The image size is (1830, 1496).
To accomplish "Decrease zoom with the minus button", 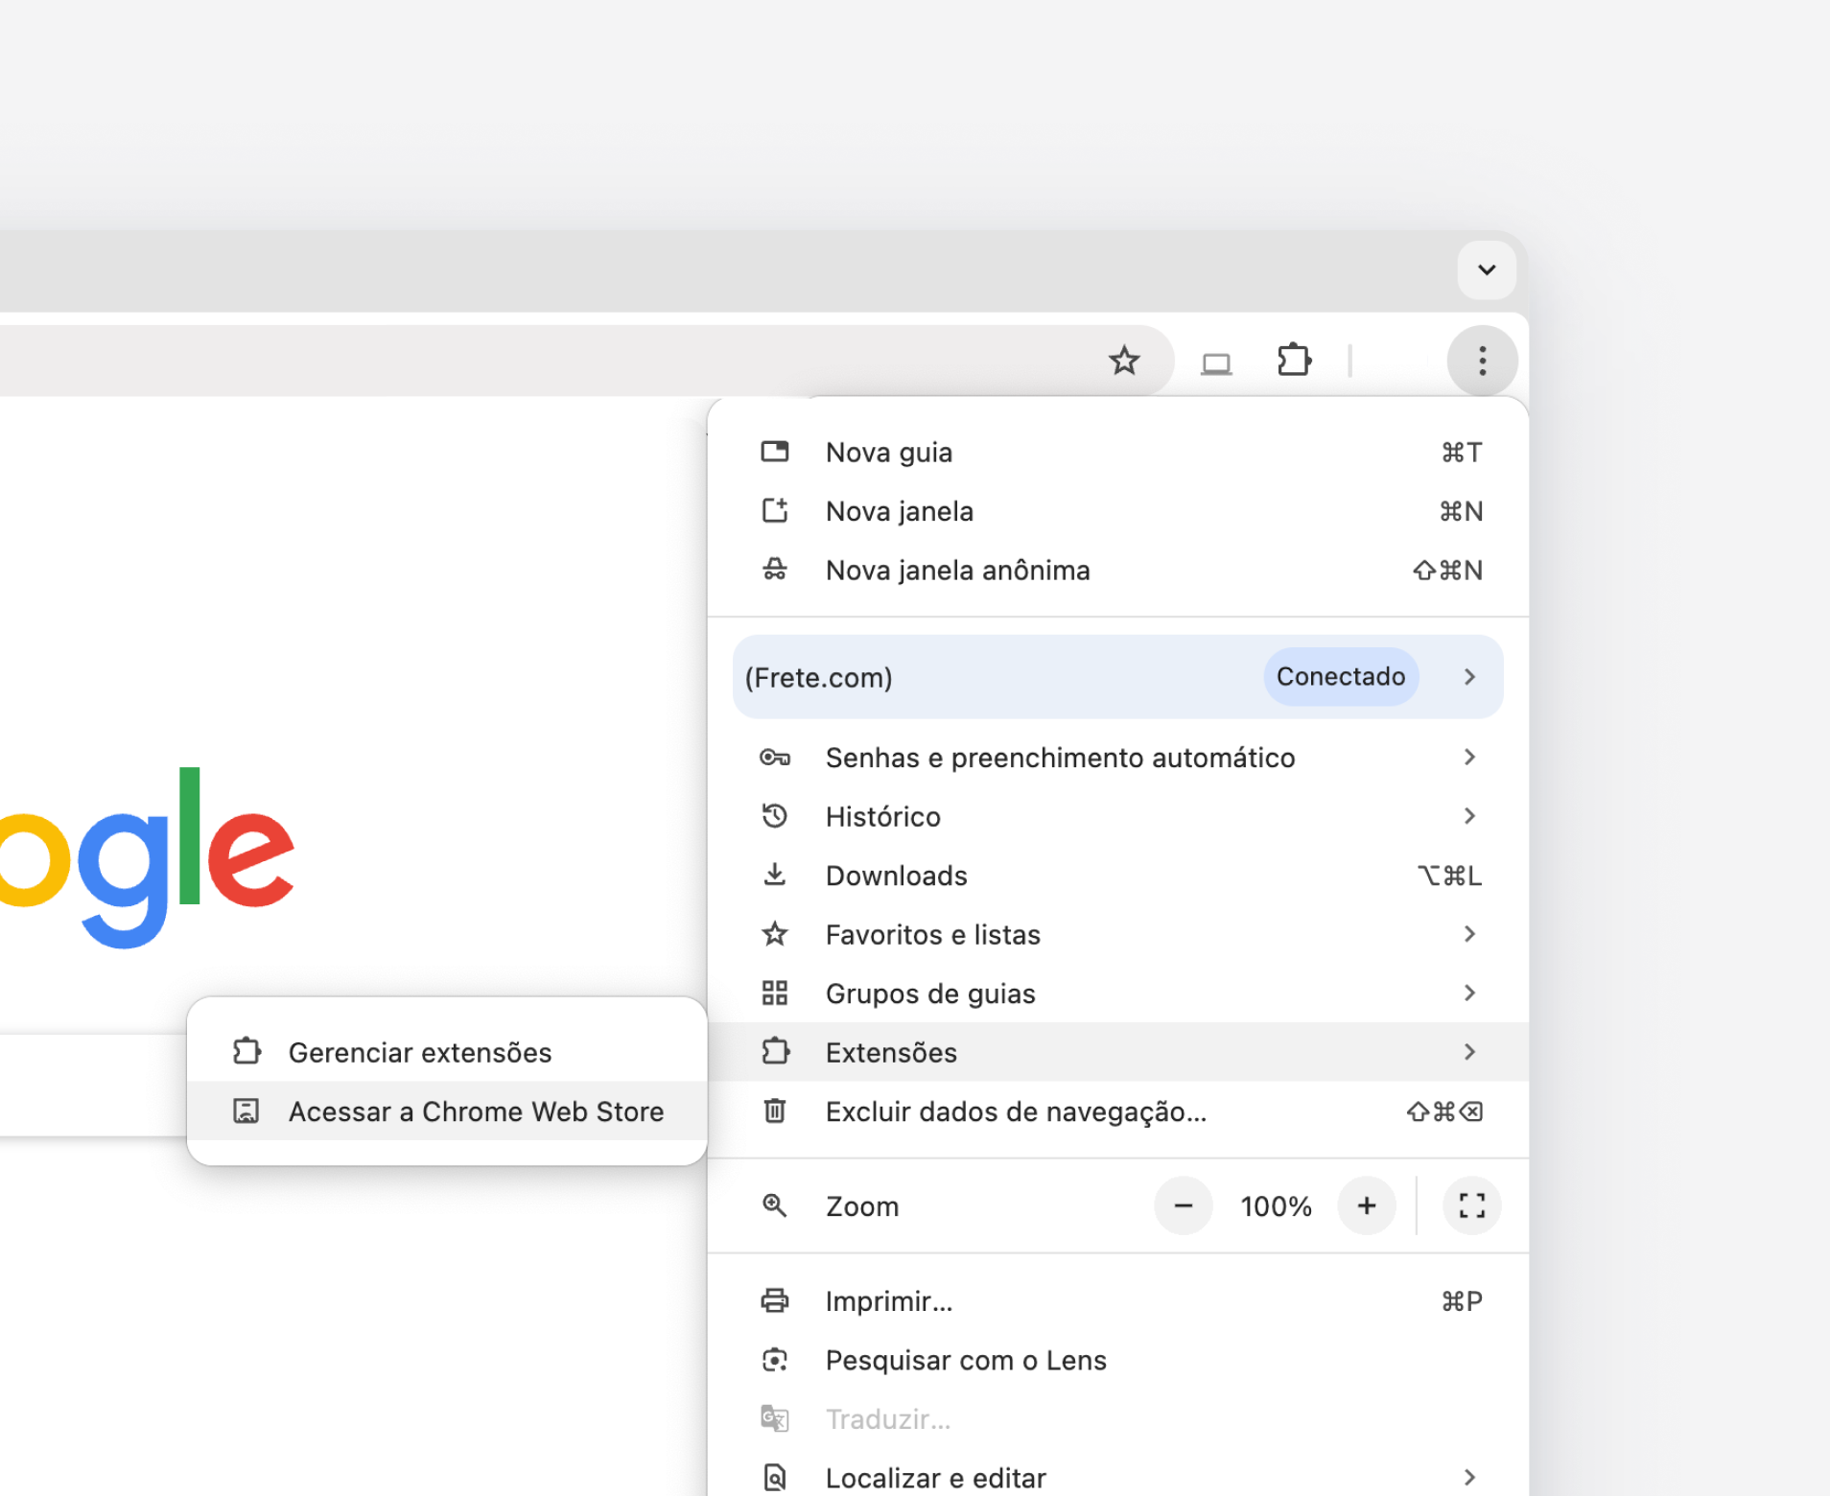I will point(1183,1205).
